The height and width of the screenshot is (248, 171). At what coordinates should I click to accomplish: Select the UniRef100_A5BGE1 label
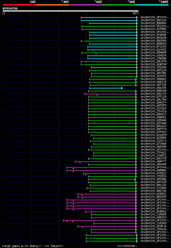153,117
